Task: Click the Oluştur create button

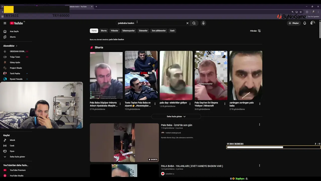Action: click(x=294, y=23)
